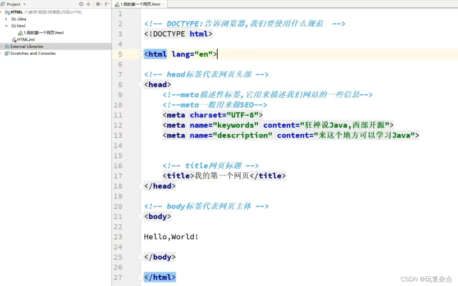Click fold end marker at line 27
The image size is (458, 286).
coord(141,277)
